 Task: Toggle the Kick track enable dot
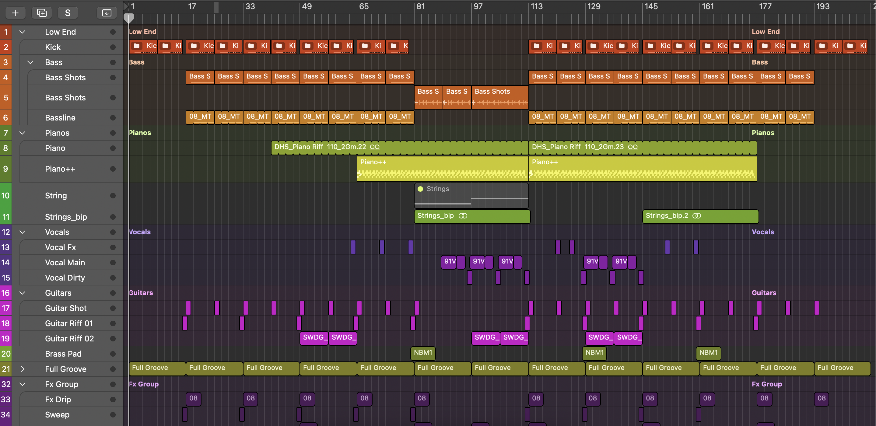coord(113,47)
